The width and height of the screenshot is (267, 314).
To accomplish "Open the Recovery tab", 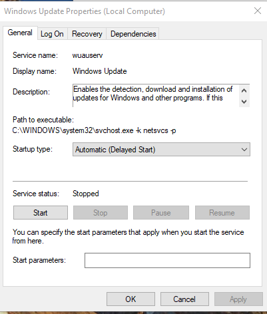I will coord(87,34).
